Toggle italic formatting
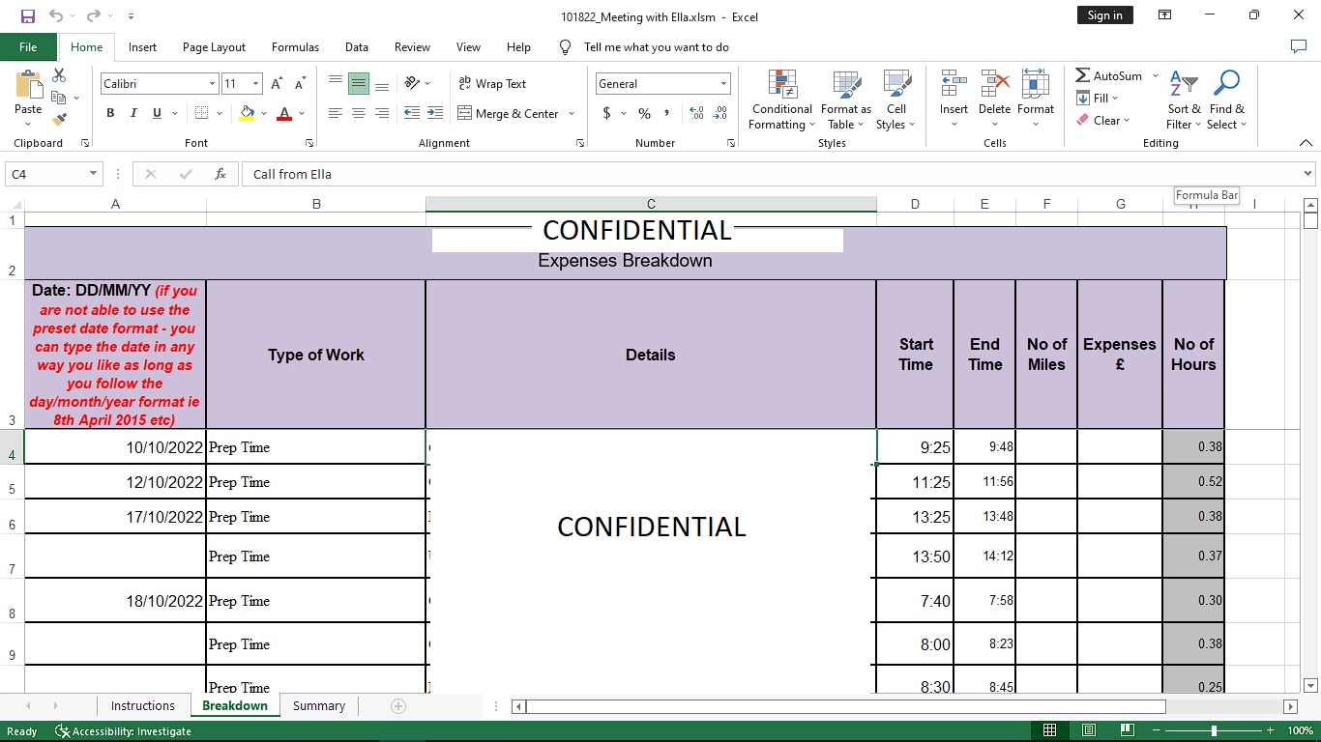The width and height of the screenshot is (1321, 742). pyautogui.click(x=133, y=113)
